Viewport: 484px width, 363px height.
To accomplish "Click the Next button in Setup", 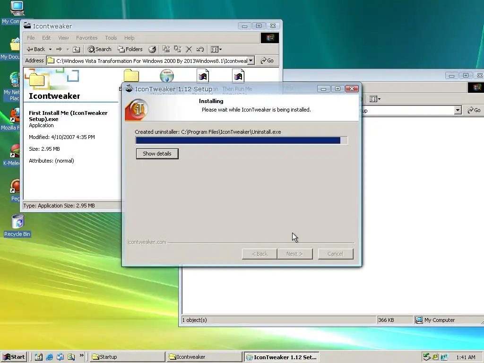I will point(295,254).
